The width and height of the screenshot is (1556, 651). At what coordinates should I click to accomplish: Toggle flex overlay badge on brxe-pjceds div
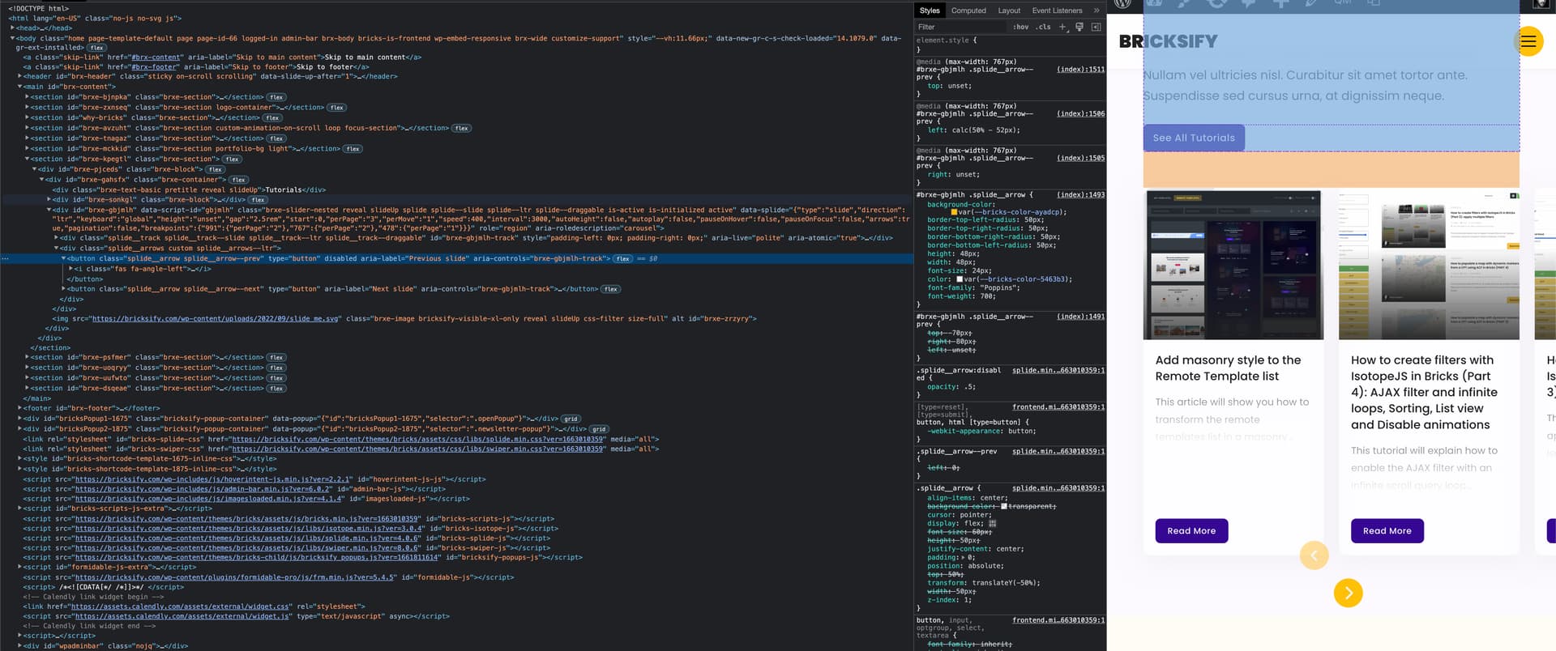[215, 170]
